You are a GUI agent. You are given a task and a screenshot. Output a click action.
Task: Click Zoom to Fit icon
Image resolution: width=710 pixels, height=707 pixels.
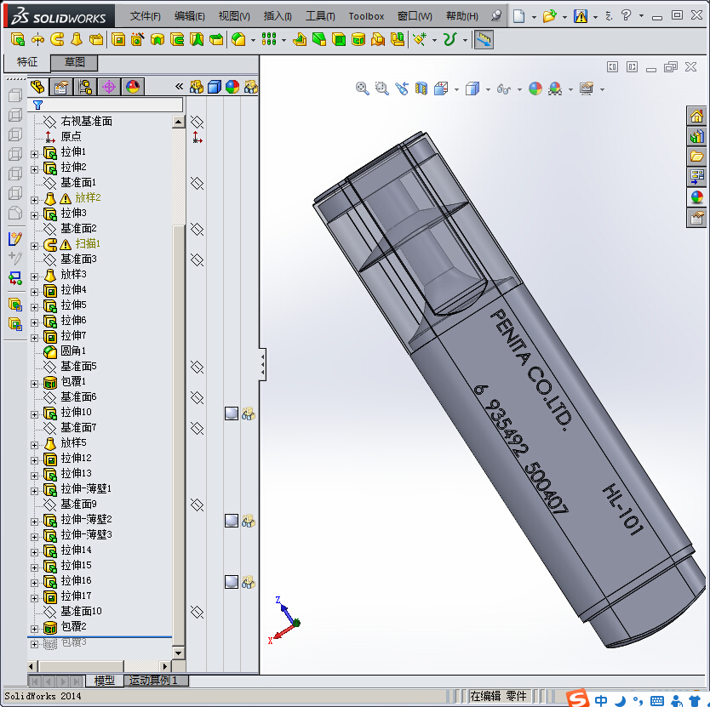click(363, 88)
